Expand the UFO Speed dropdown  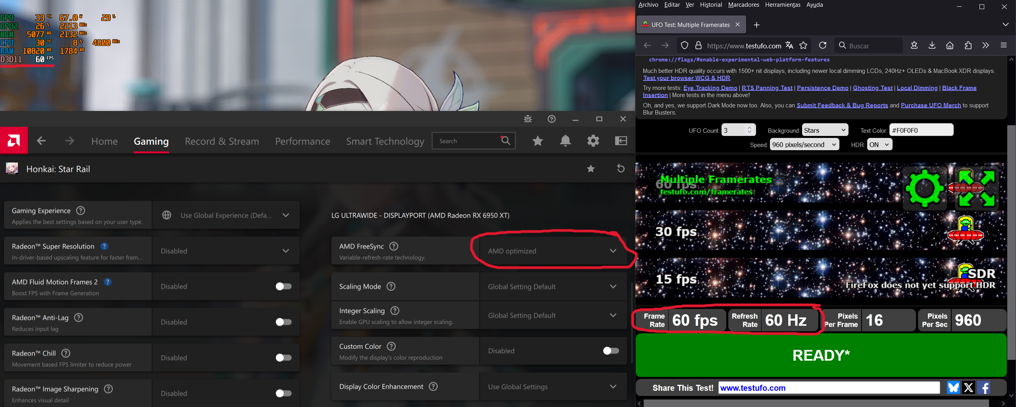(x=804, y=145)
